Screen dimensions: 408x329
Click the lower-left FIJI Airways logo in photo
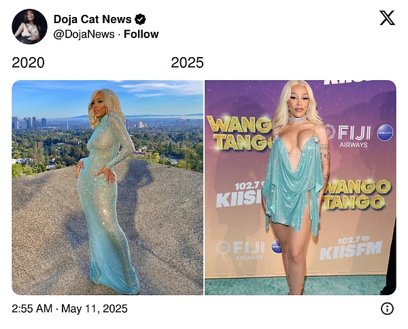click(240, 250)
